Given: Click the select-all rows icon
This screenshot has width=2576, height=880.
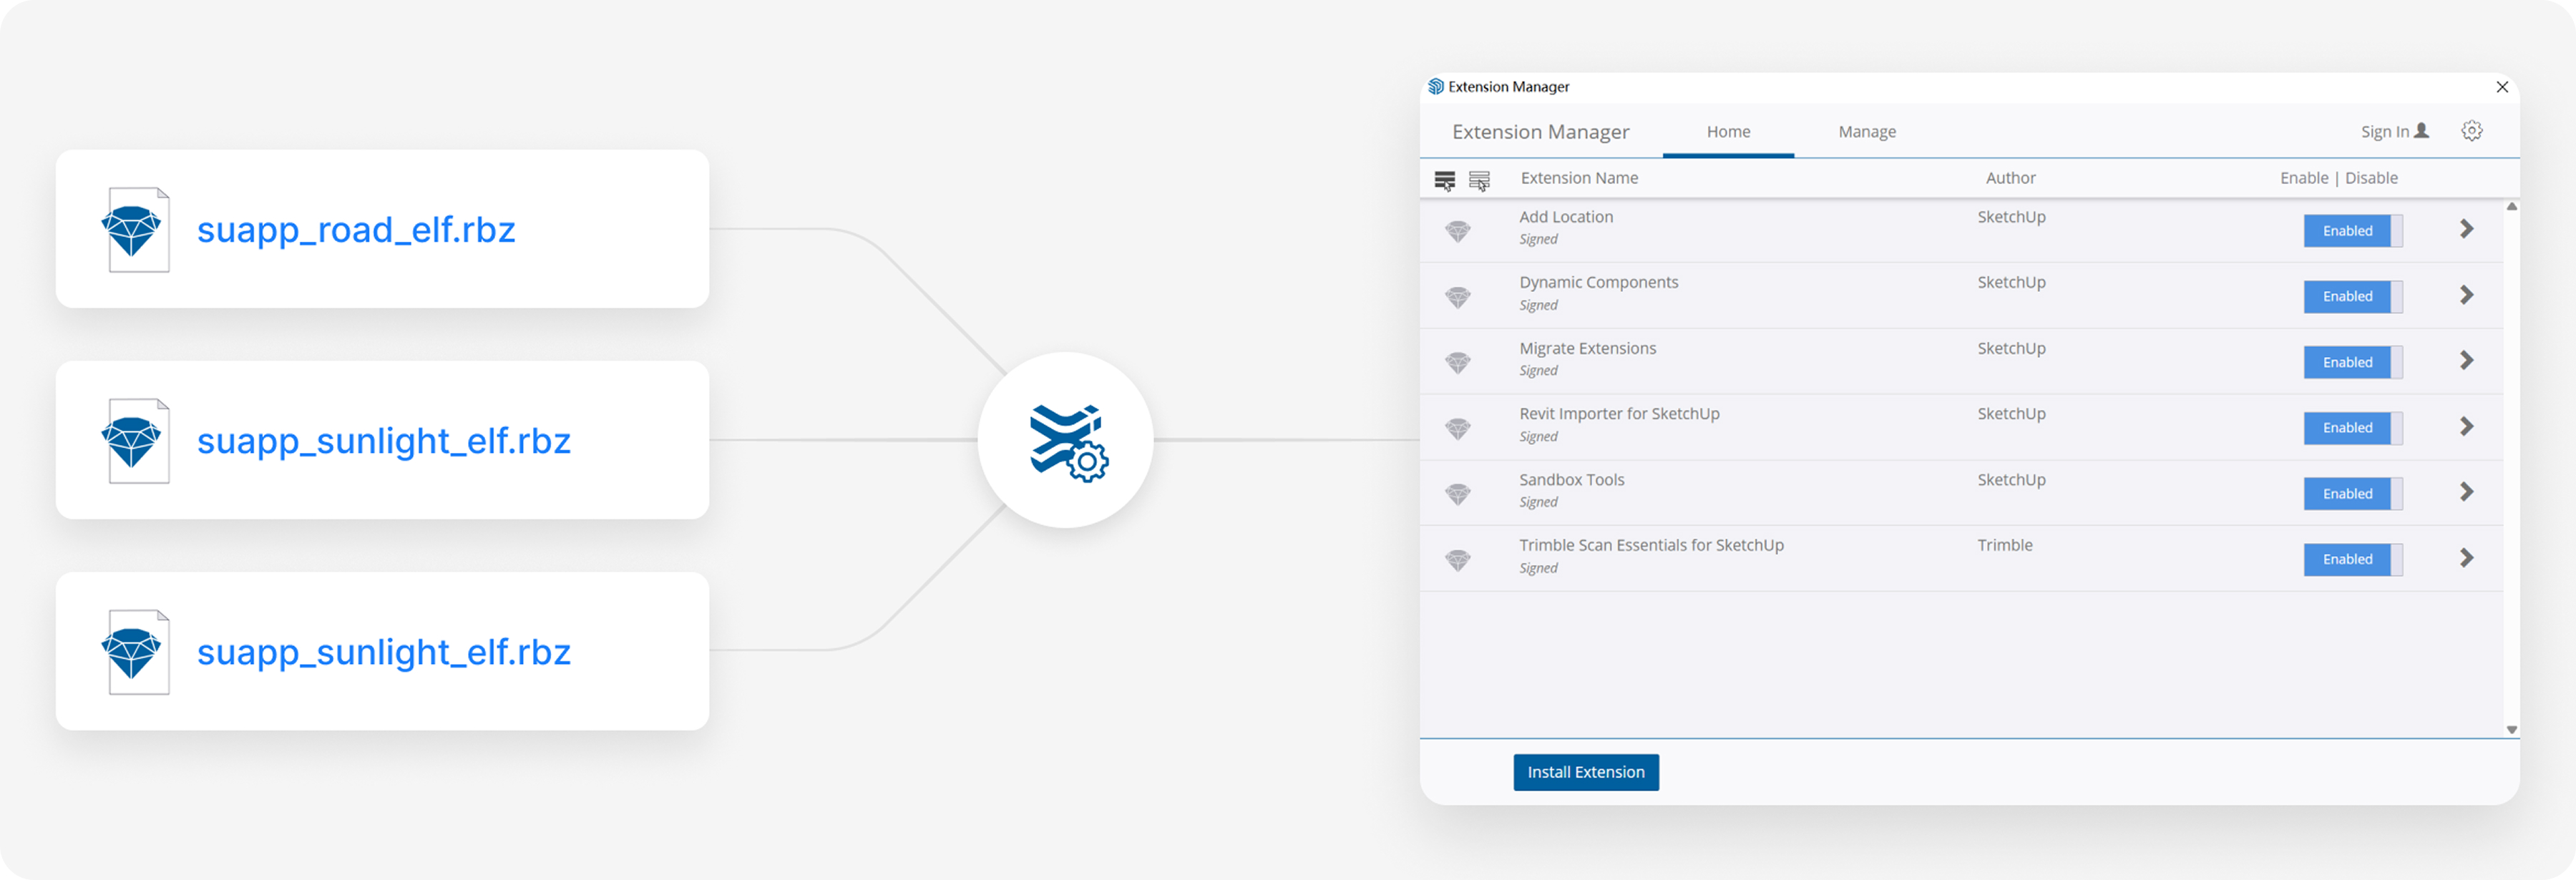Looking at the screenshot, I should (1444, 180).
